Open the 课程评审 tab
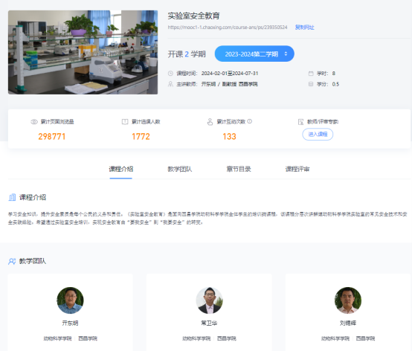Screen dimensions: 412x351 click(297, 169)
